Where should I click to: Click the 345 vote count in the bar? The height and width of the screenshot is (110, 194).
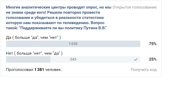coord(73,59)
